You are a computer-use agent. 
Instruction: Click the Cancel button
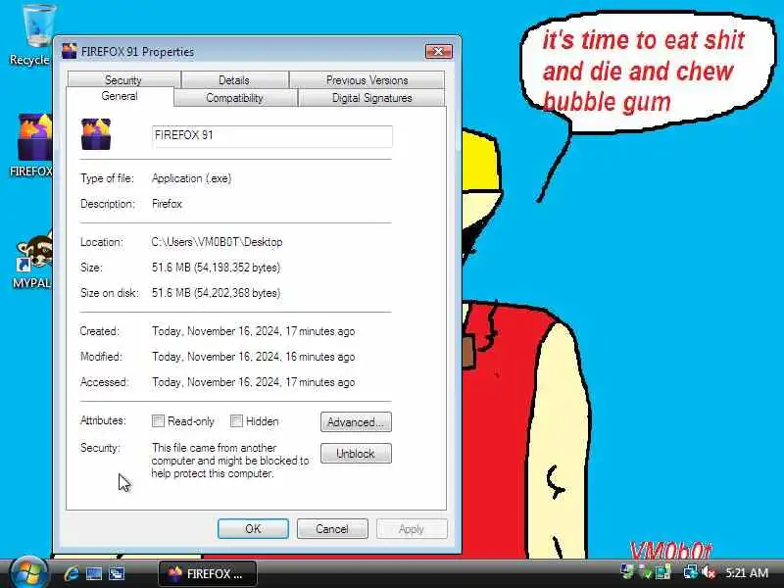(x=332, y=528)
